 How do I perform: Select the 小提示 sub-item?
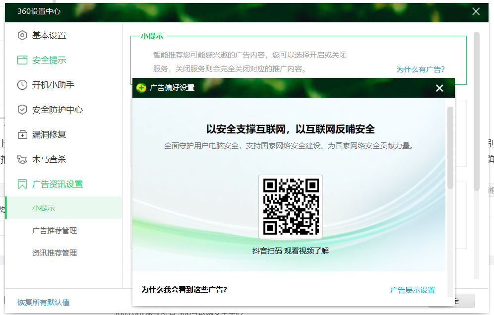tap(44, 208)
